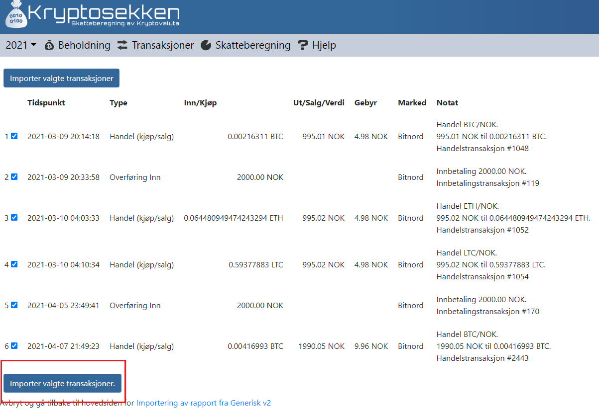This screenshot has height=414, width=599.
Task: Click Overføring Inn type in row 5
Action: [135, 306]
